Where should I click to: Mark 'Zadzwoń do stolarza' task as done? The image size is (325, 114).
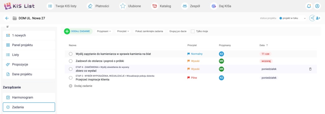70,61
